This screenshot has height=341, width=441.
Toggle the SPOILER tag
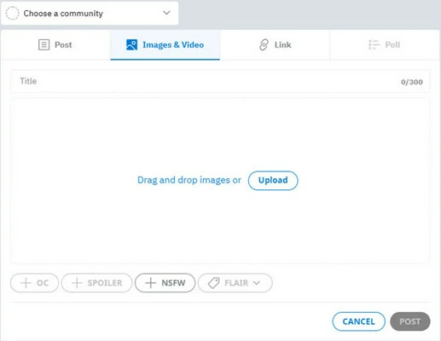click(97, 283)
